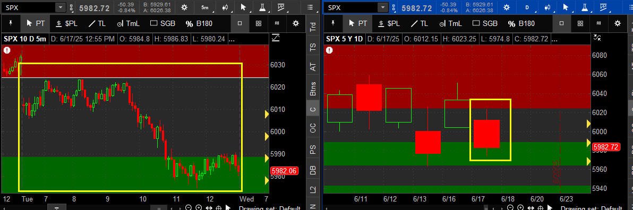Select the Trendline (TL) drawing tool in left toolbar
Screen dimensions: 633x210
(x=97, y=23)
